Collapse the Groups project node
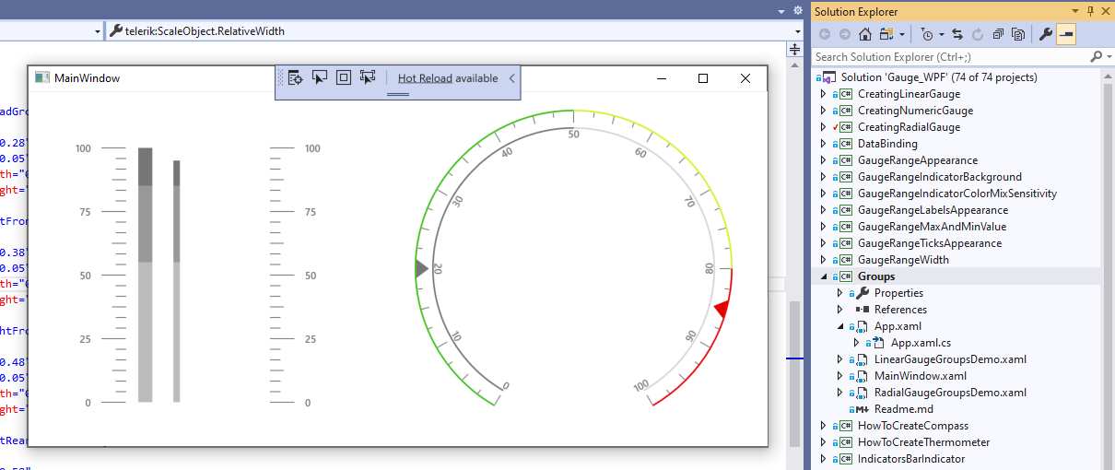This screenshot has height=470, width=1115. (824, 276)
